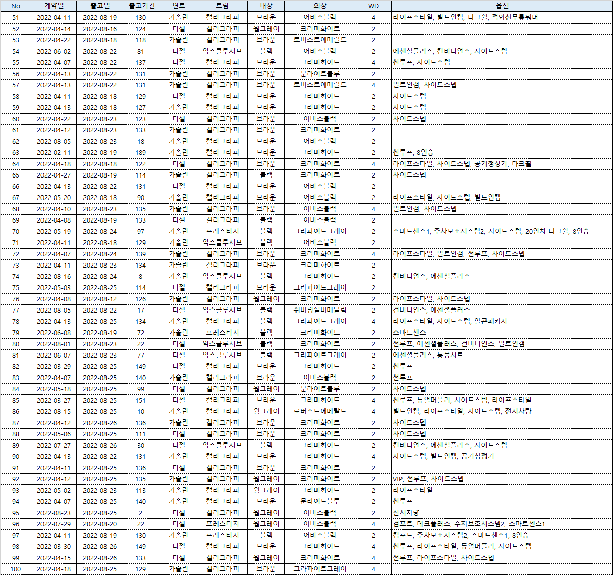Select the WD column header

coord(373,6)
